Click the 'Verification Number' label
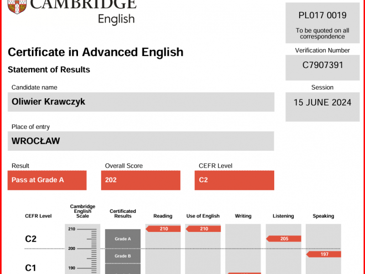Image resolution: width=365 pixels, height=274 pixels. pos(323,50)
